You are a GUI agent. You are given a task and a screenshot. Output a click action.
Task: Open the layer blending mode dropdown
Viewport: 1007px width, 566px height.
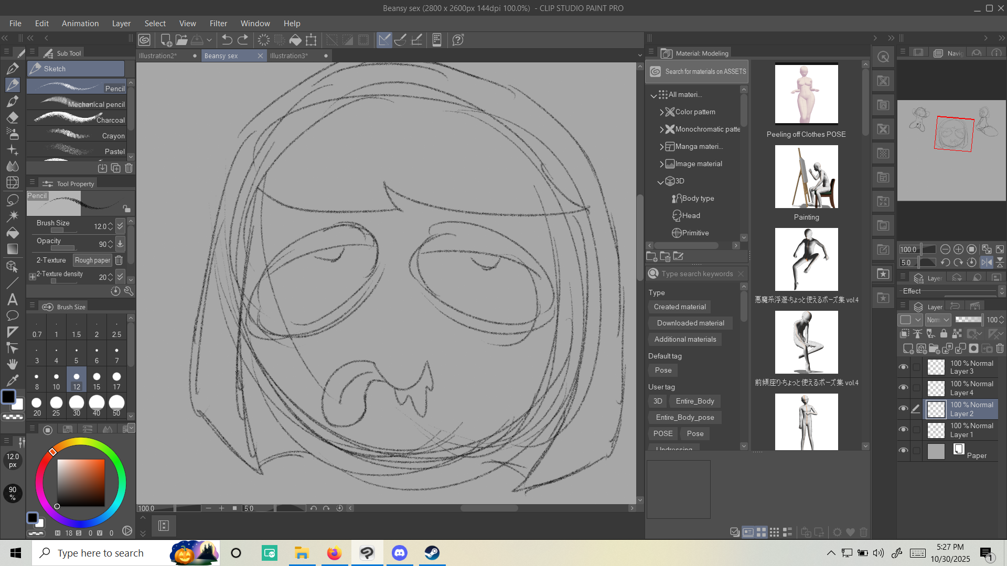938,320
